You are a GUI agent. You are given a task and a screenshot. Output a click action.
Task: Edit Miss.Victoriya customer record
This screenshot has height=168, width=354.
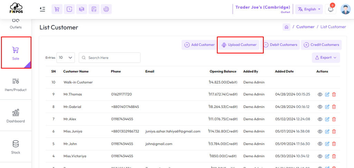(x=327, y=156)
